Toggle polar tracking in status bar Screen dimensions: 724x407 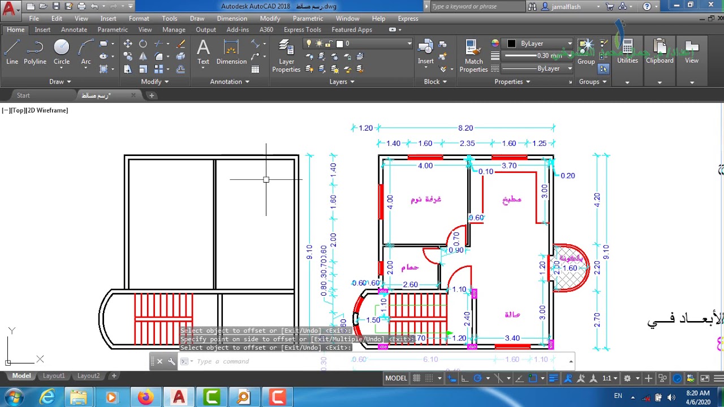coord(477,378)
